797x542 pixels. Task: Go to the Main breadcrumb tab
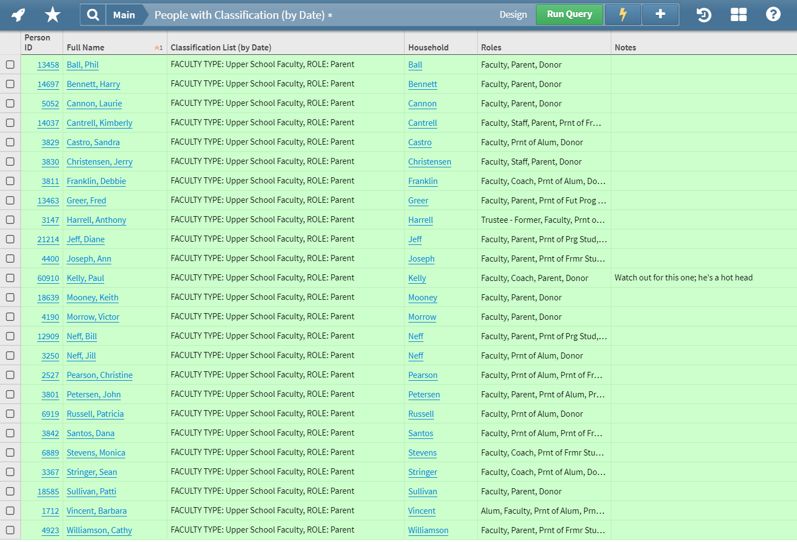point(124,15)
